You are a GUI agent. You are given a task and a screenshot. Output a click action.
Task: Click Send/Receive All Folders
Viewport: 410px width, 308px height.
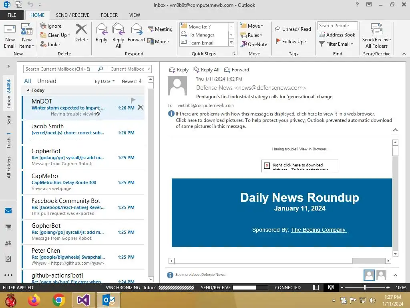[376, 36]
